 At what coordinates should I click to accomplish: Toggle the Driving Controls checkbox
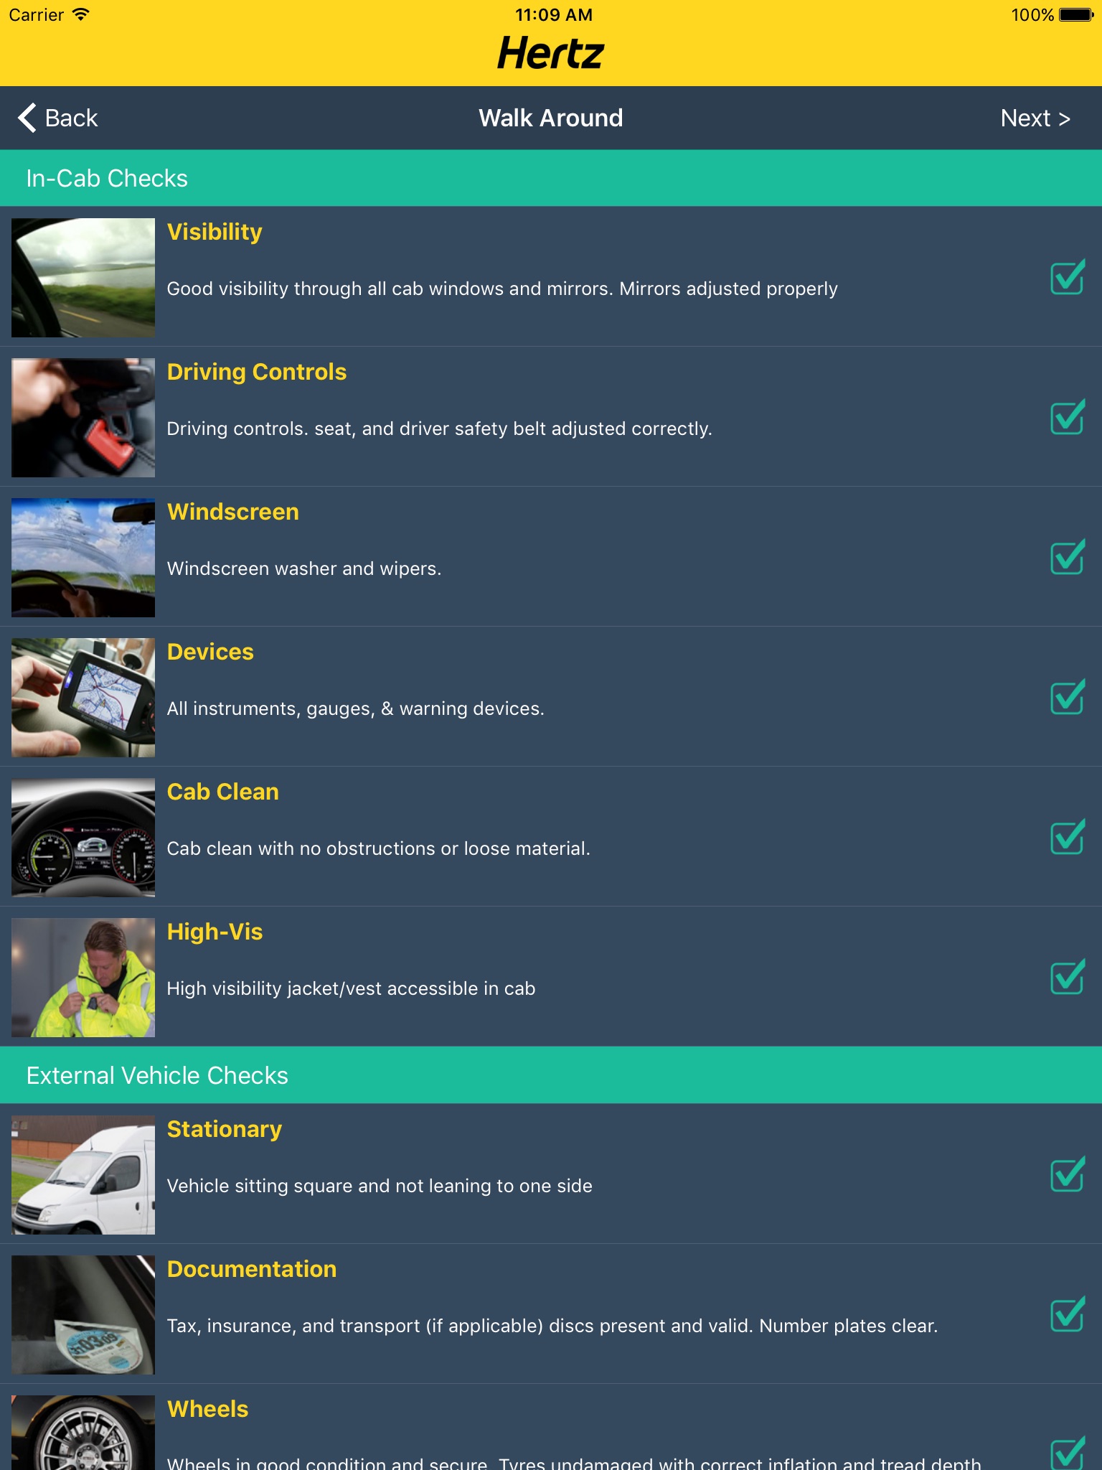click(x=1068, y=417)
